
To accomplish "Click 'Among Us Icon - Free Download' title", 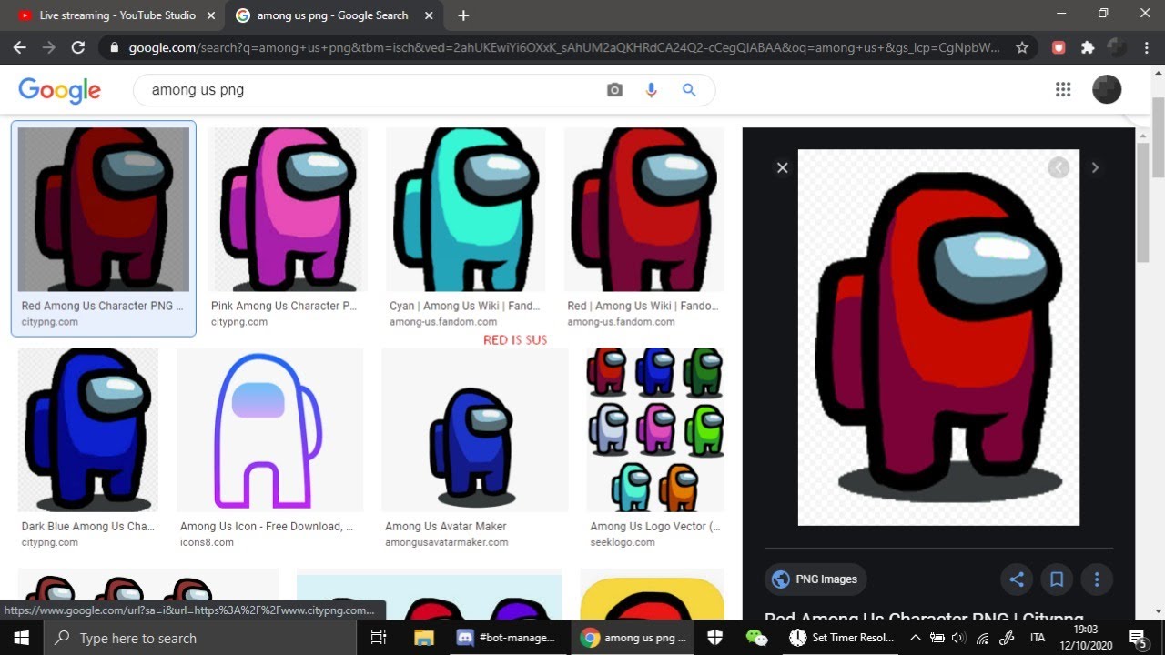I will point(267,526).
